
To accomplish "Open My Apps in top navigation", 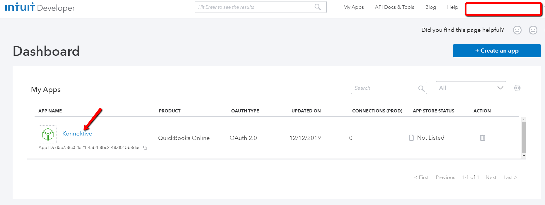I will click(353, 7).
